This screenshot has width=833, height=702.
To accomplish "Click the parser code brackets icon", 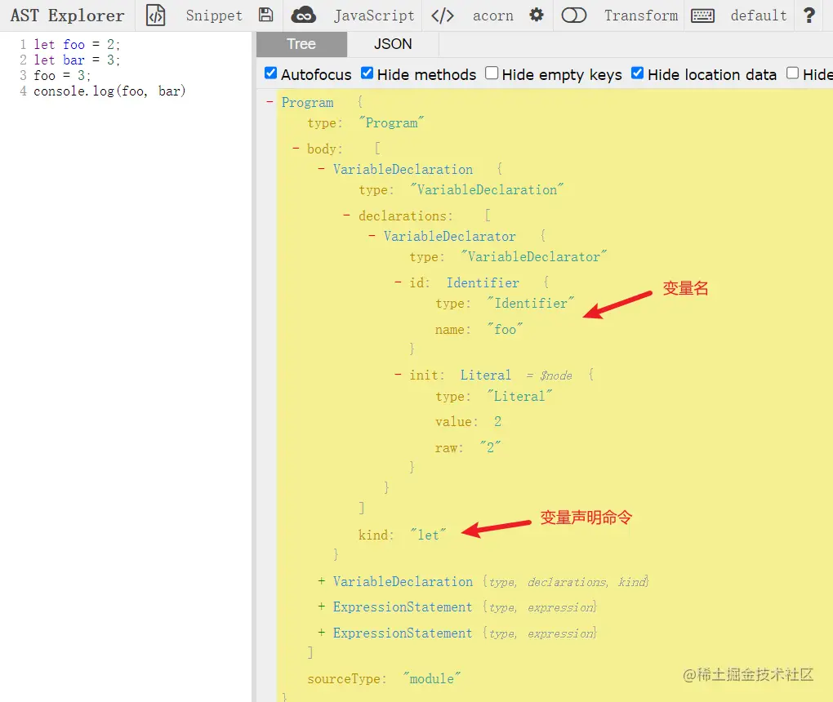I will pyautogui.click(x=443, y=16).
